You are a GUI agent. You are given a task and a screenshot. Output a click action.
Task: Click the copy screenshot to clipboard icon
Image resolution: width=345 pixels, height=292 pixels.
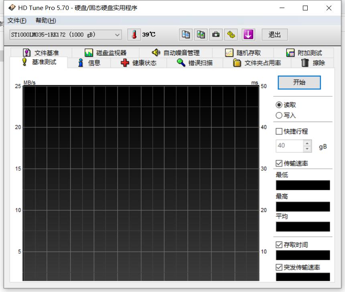pos(201,35)
